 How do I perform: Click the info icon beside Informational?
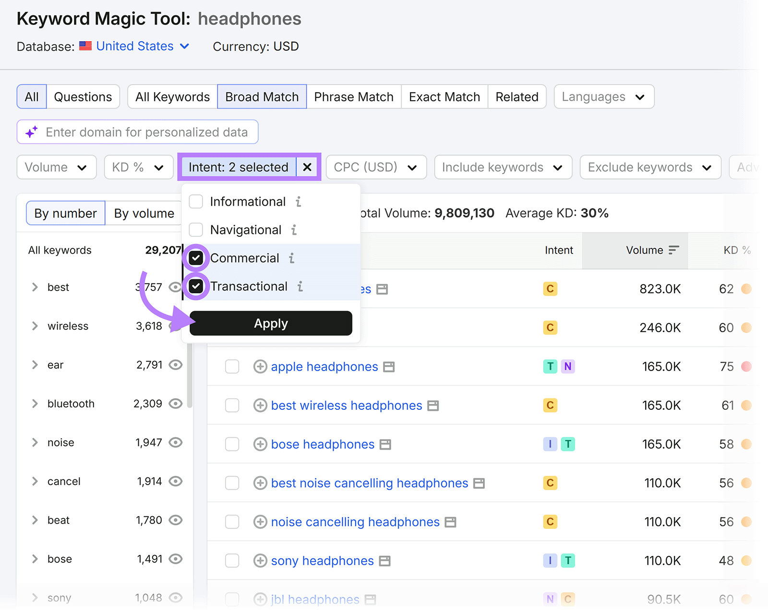[299, 202]
